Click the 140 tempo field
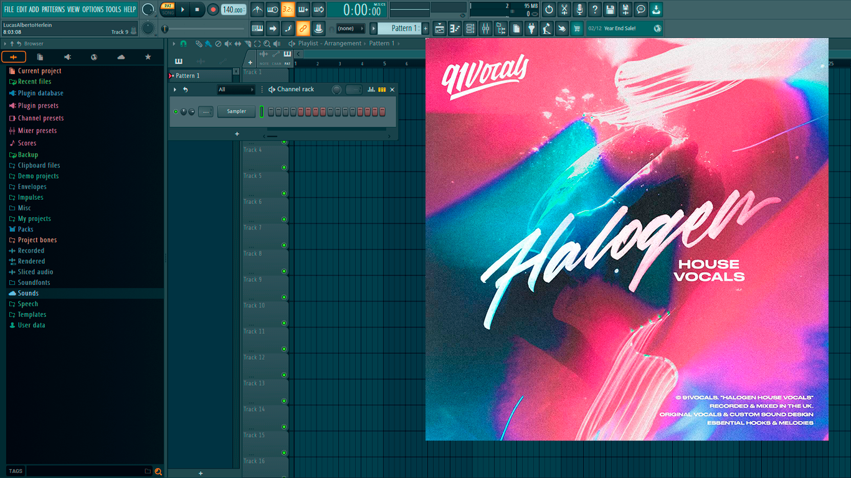 (234, 9)
